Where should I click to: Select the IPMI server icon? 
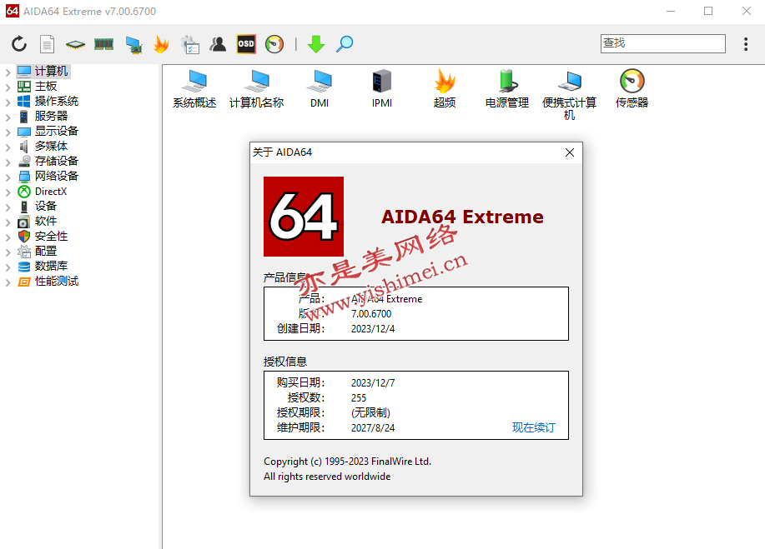coord(382,88)
